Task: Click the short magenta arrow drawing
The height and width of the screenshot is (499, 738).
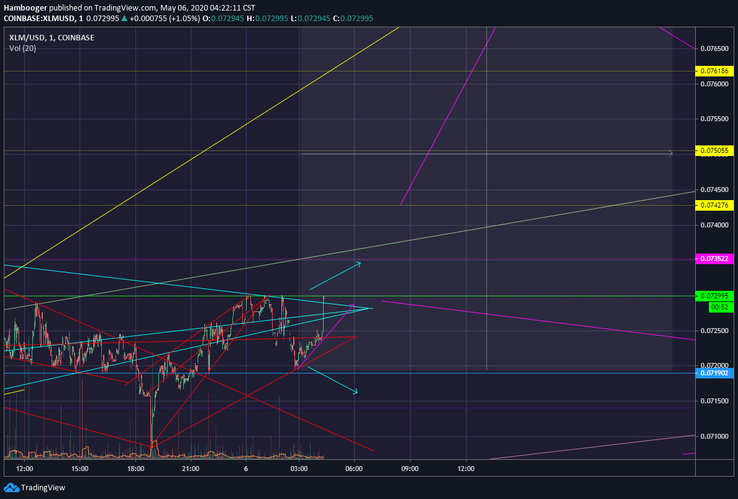Action: pos(327,336)
